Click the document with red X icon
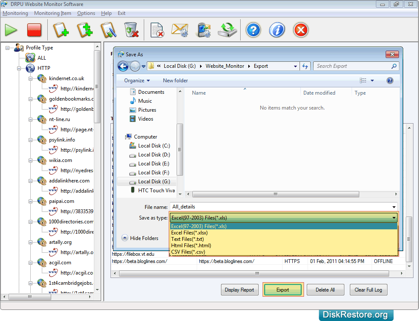 pyautogui.click(x=157, y=30)
